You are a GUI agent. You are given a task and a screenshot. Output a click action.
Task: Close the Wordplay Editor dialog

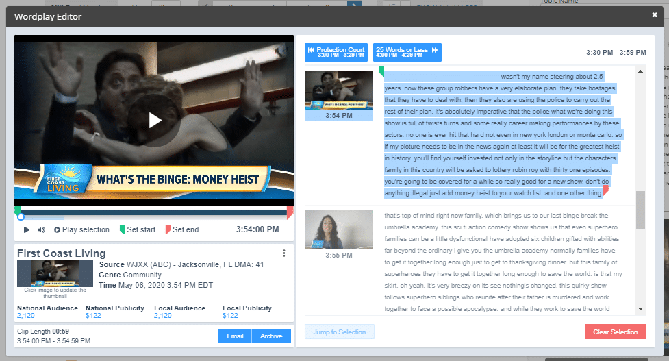[655, 15]
